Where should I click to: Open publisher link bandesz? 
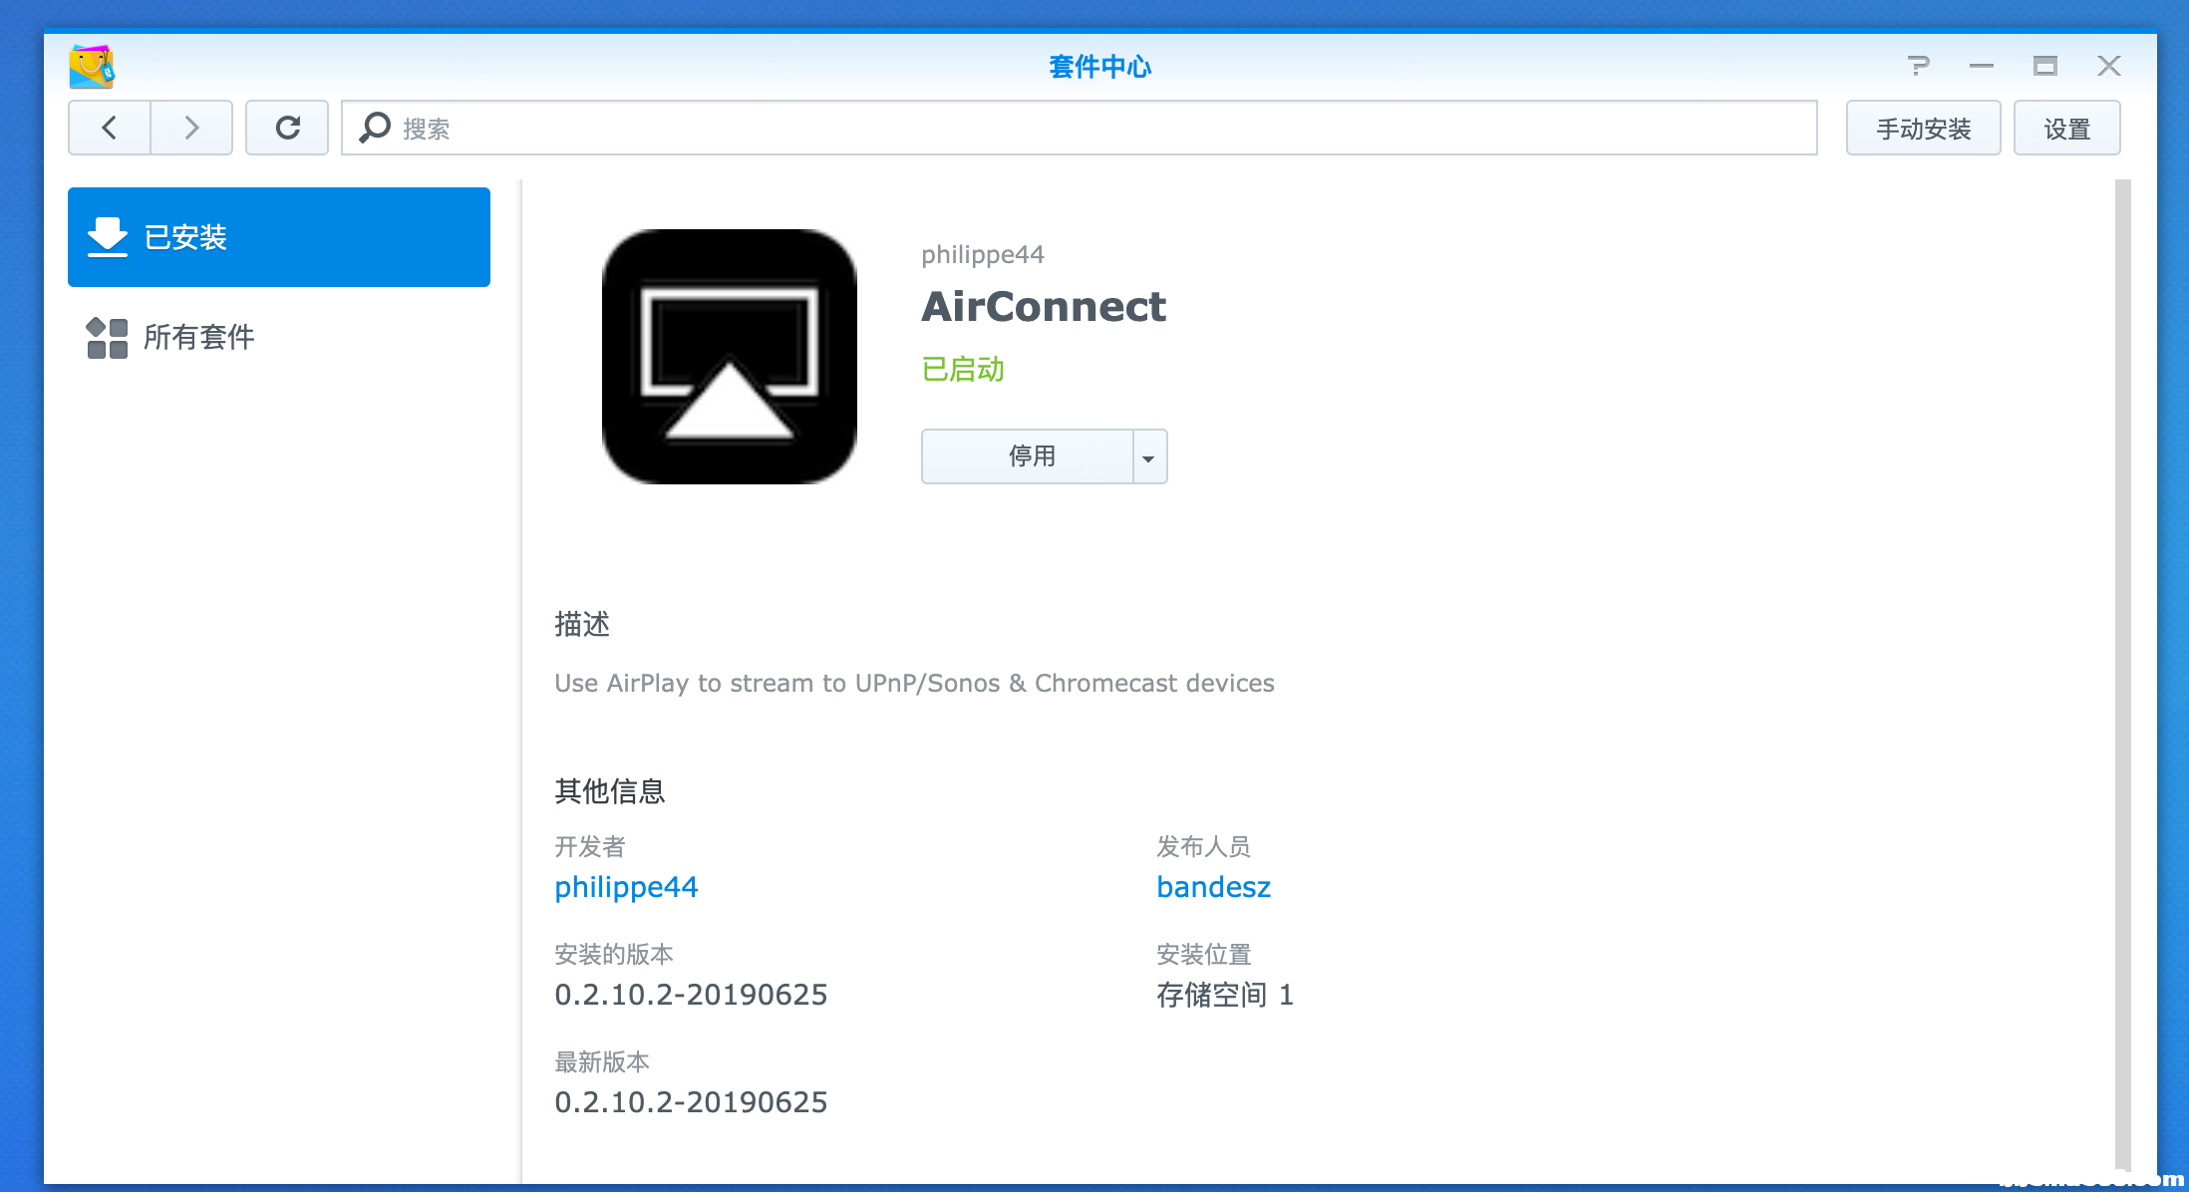click(x=1213, y=887)
